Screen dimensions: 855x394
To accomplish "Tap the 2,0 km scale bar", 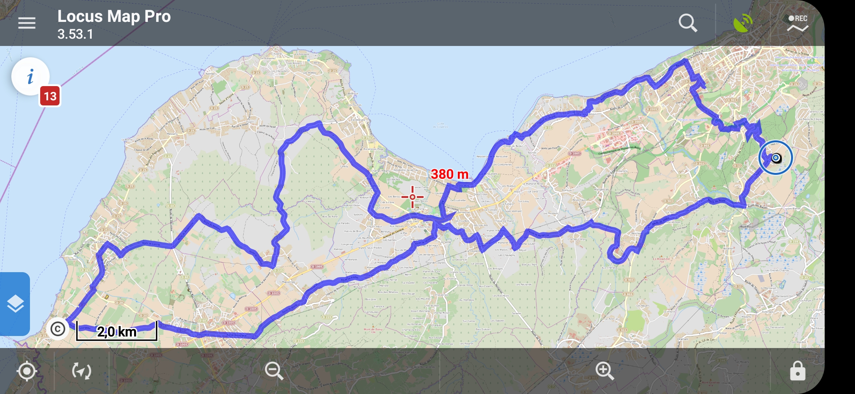I will pos(117,331).
